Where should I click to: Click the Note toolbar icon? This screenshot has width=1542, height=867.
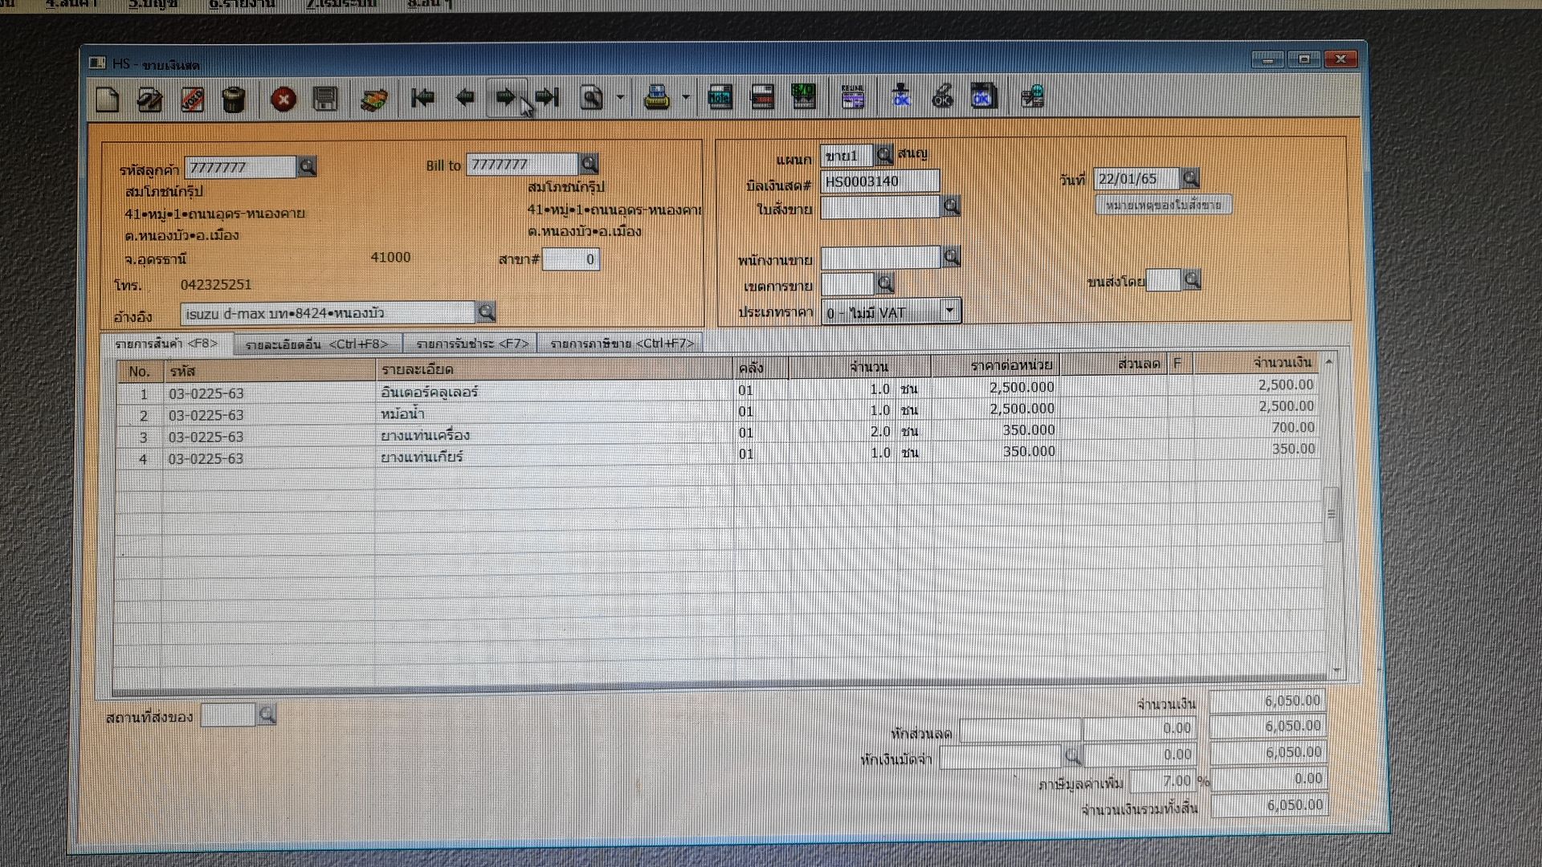coord(720,97)
